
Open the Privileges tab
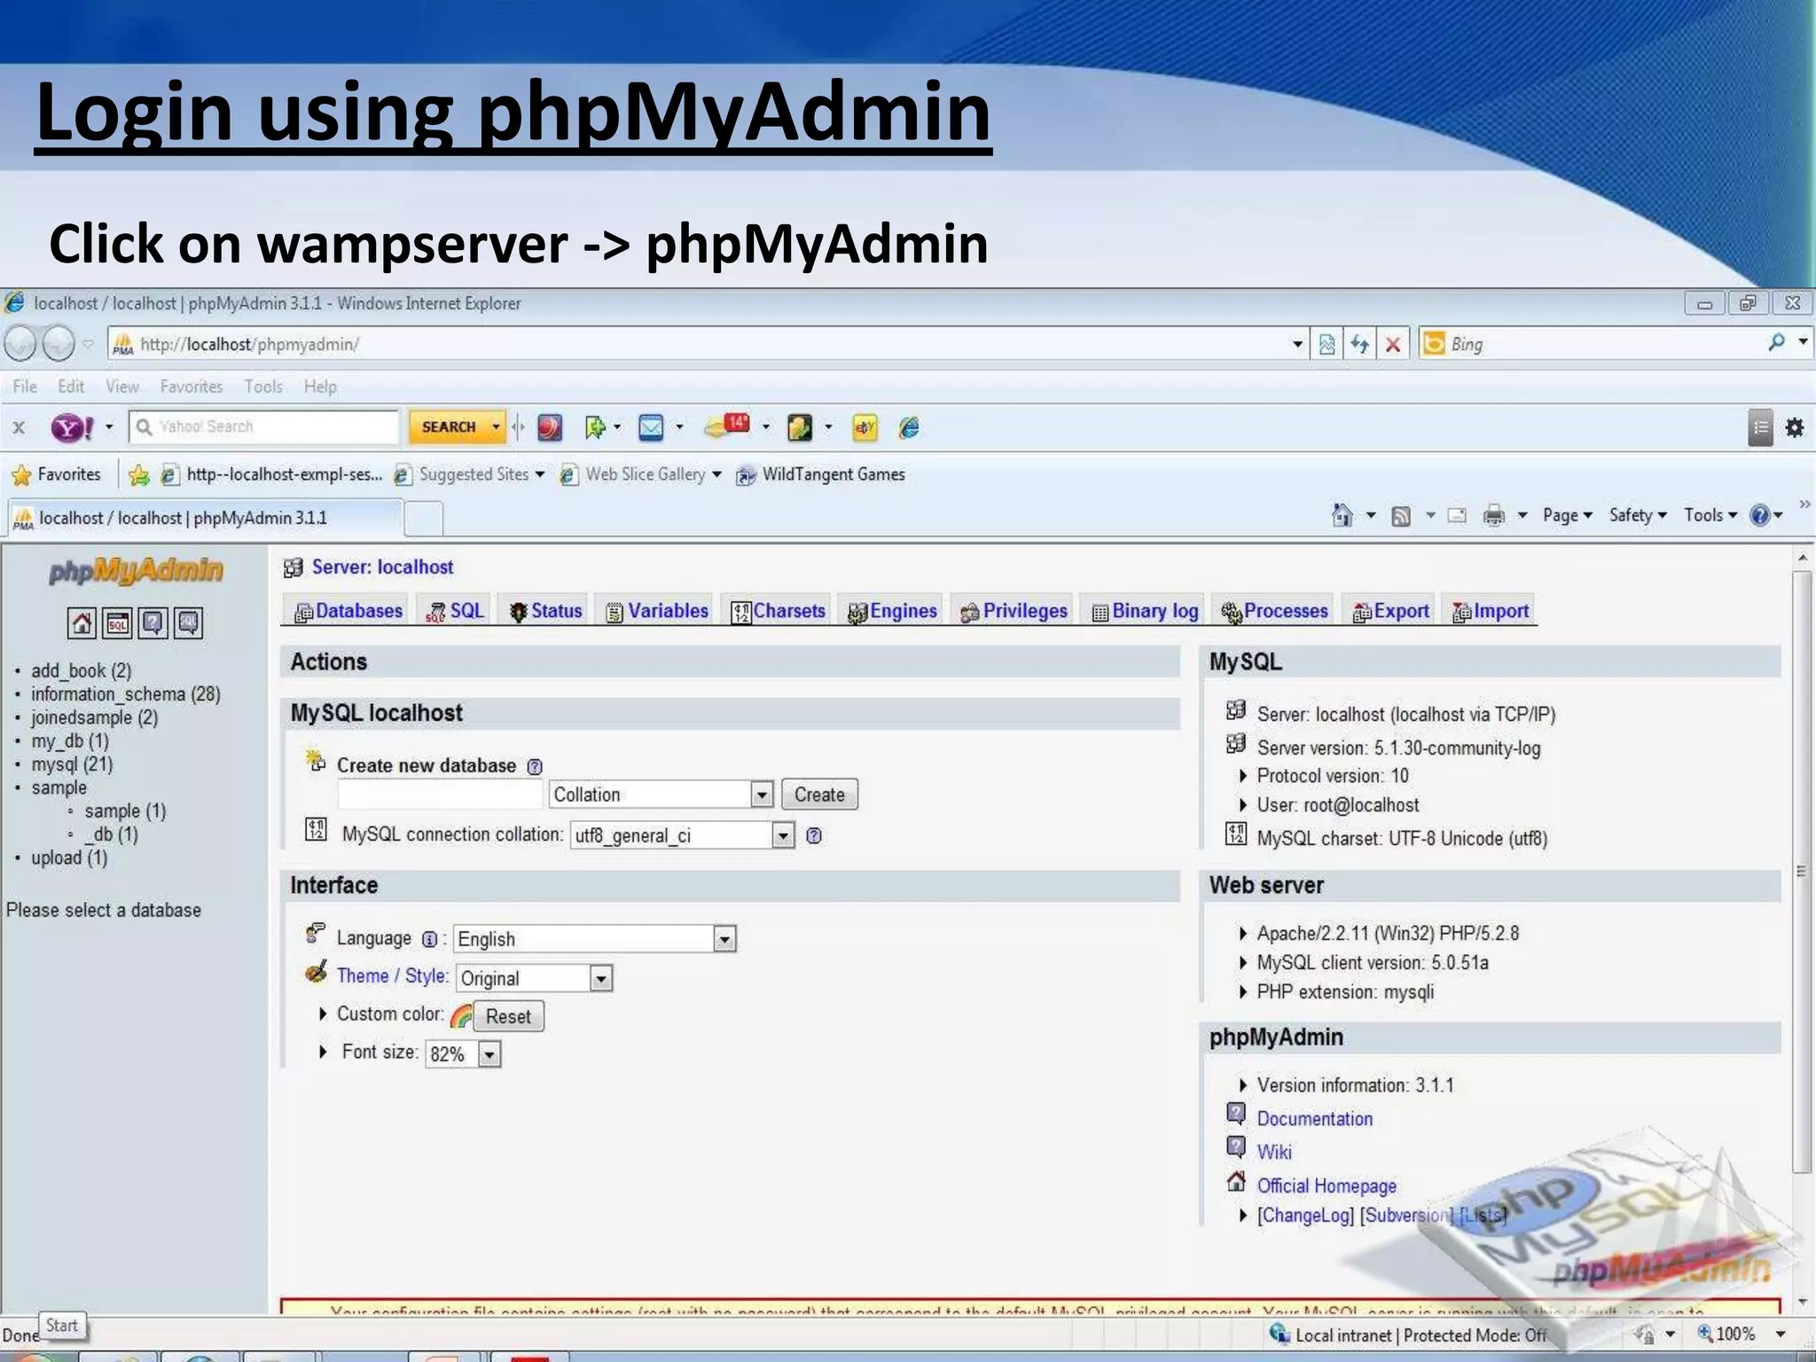point(1014,611)
